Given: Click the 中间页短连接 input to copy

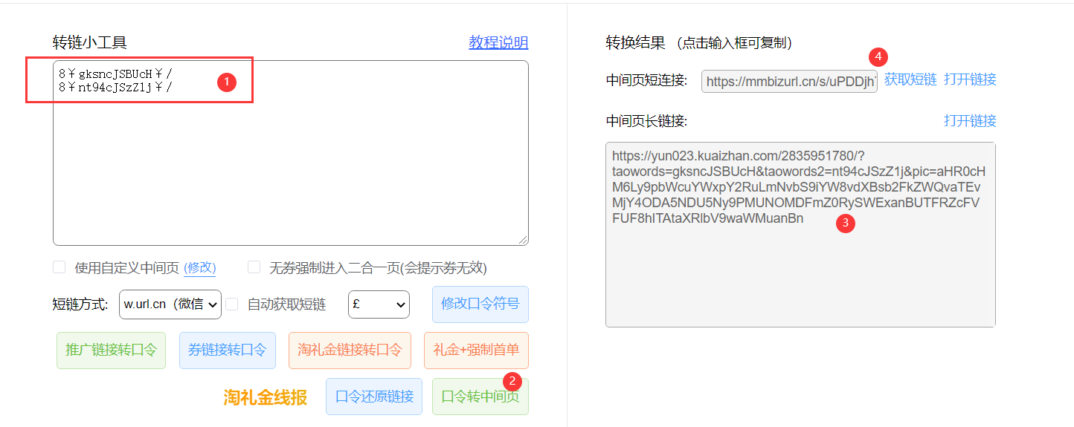Looking at the screenshot, I should click(x=789, y=81).
